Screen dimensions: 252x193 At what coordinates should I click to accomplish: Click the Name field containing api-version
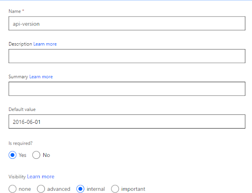click(x=127, y=23)
